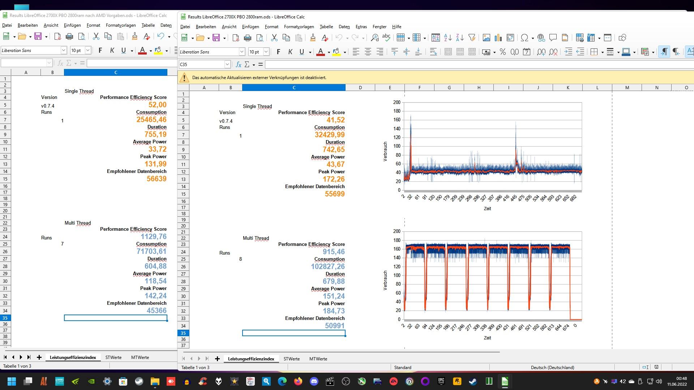Toggle Align Left in right window
The height and width of the screenshot is (390, 694).
point(356,52)
